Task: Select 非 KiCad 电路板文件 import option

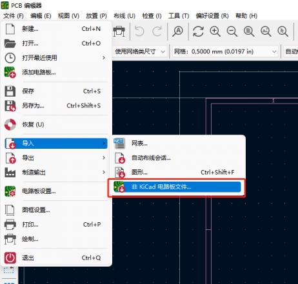Action: 177,187
